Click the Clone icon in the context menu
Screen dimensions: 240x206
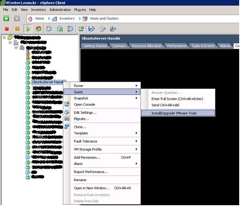67,127
